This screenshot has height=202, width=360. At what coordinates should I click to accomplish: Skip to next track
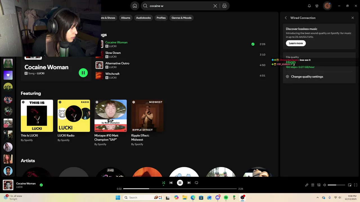pyautogui.click(x=189, y=183)
